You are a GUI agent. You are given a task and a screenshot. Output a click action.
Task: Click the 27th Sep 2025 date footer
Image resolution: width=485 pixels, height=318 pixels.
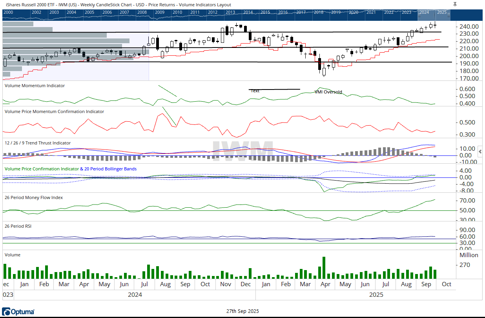[x=242, y=311]
